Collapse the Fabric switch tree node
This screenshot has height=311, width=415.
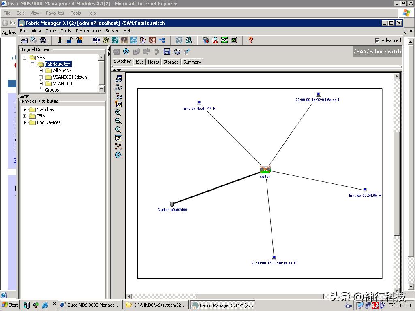coord(33,64)
